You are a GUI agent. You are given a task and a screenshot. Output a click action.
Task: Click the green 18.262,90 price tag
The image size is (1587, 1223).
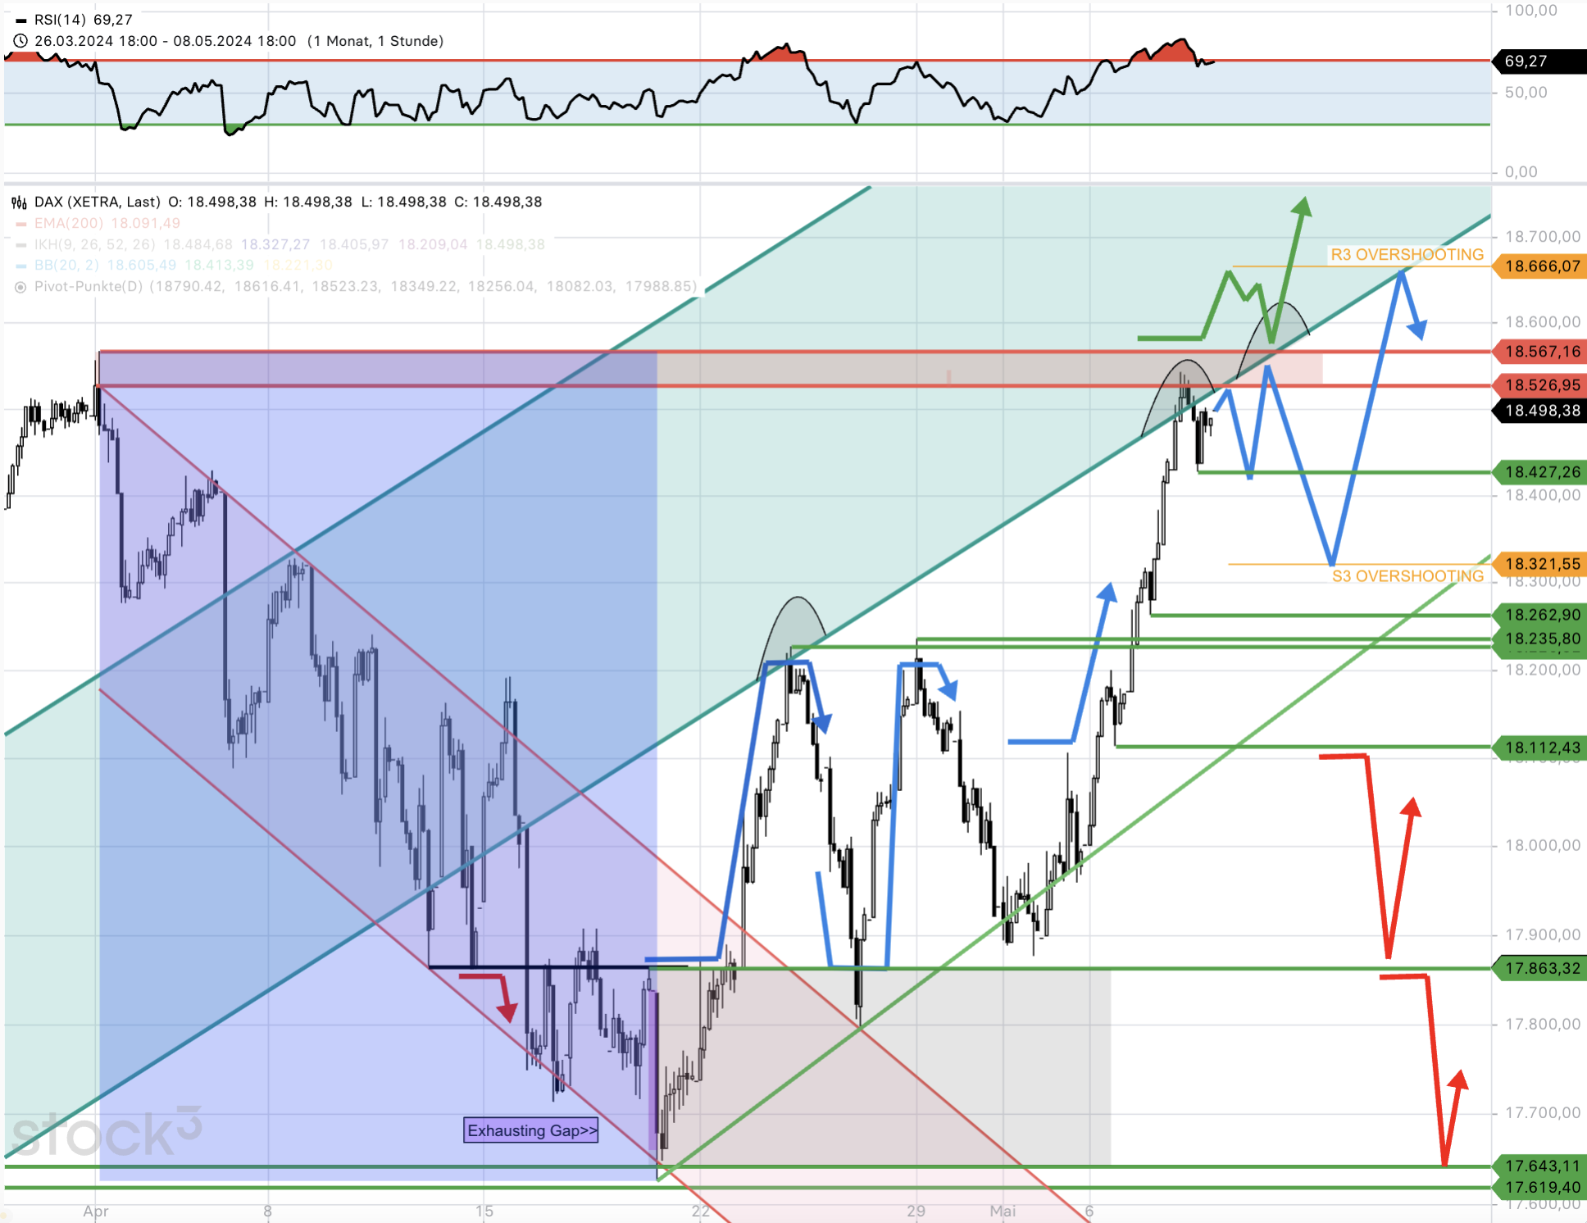pyautogui.click(x=1541, y=615)
